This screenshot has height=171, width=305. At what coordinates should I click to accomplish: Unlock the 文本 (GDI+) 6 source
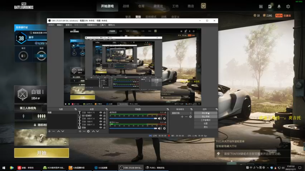[x=104, y=119]
